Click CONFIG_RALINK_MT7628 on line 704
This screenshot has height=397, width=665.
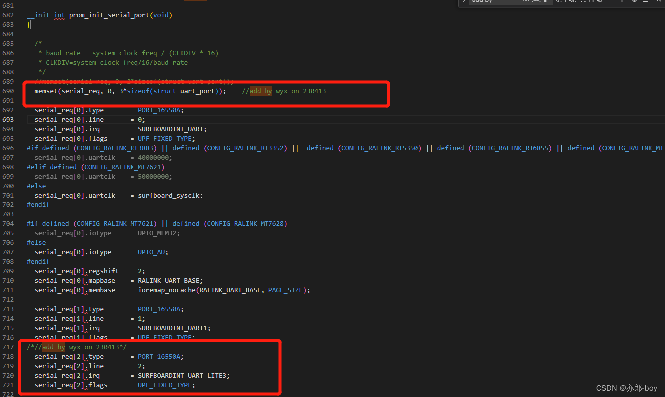click(x=246, y=224)
